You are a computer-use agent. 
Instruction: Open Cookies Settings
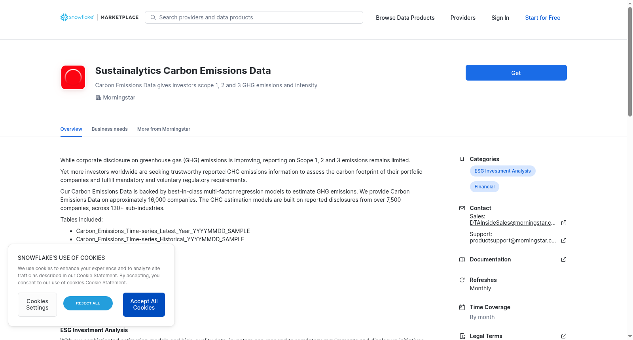(x=37, y=304)
